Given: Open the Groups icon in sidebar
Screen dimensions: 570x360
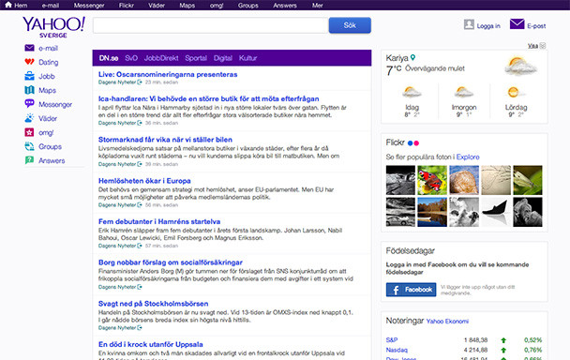Looking at the screenshot, I should tap(29, 146).
